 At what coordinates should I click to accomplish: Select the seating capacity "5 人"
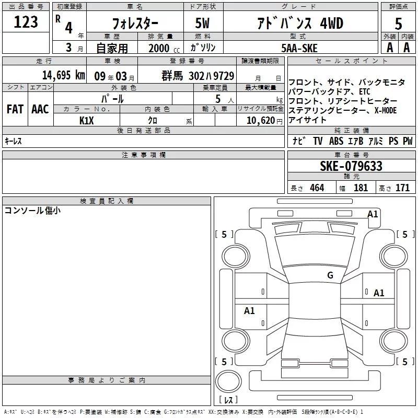225,99
